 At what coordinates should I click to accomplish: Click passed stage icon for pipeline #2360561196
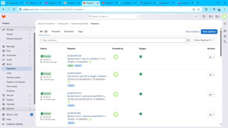141,114
